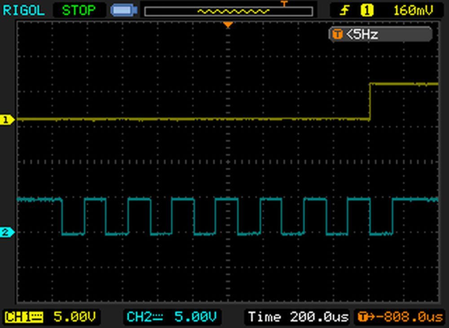Click the yellow trigger source 1 badge
449x328 pixels.
pos(367,11)
